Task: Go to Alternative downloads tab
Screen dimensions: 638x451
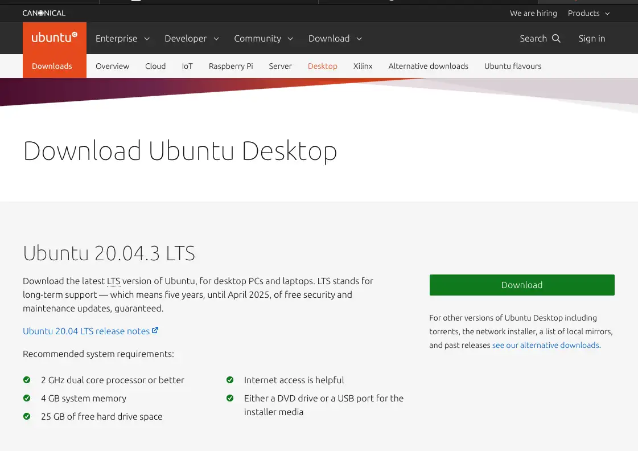Action: 428,66
